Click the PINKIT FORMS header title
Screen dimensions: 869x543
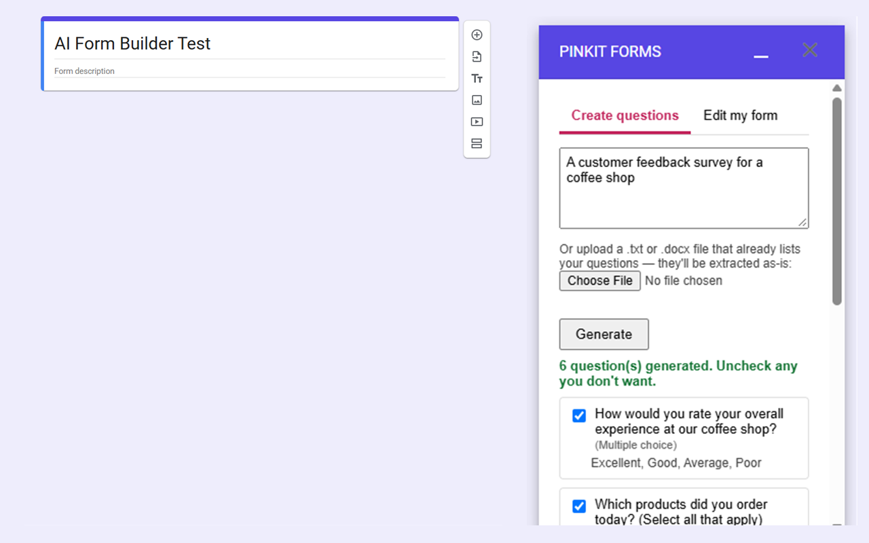[610, 52]
